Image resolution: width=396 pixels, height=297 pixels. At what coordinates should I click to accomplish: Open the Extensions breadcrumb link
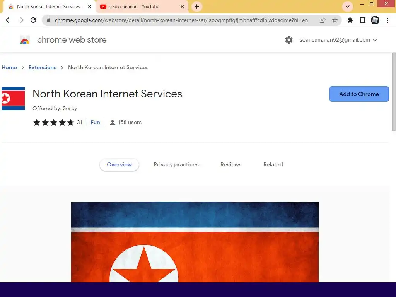[x=43, y=67]
